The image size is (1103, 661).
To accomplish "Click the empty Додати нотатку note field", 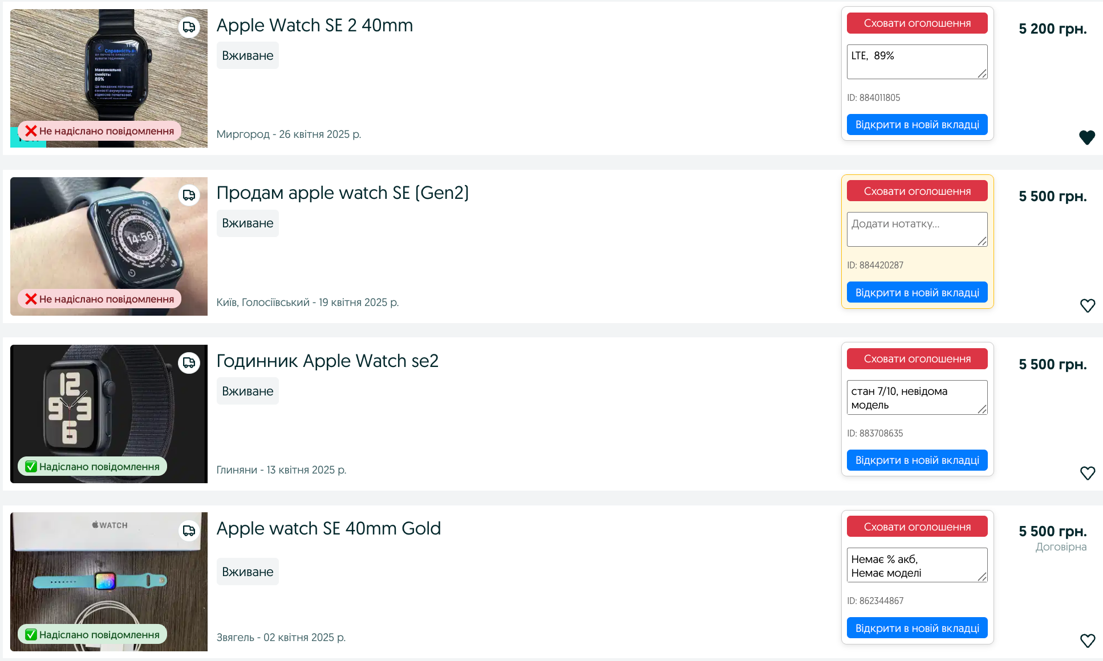I will [x=917, y=229].
